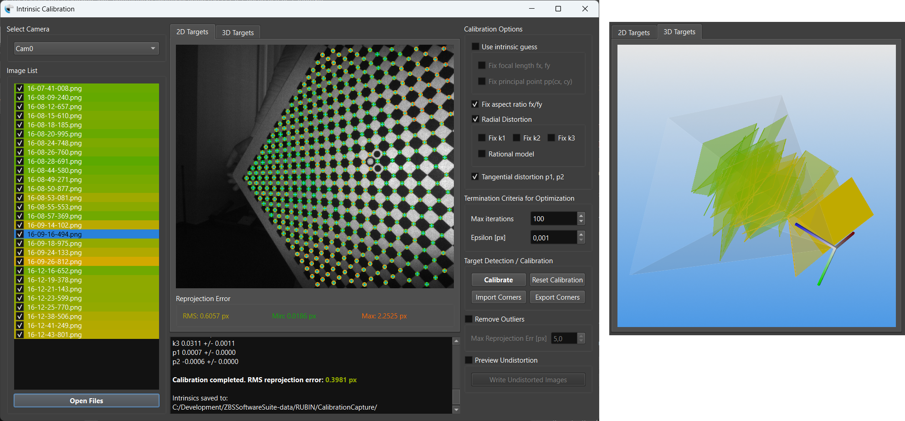905x421 pixels.
Task: Decrease Epsilon value using the down stepper arrow
Action: 581,240
